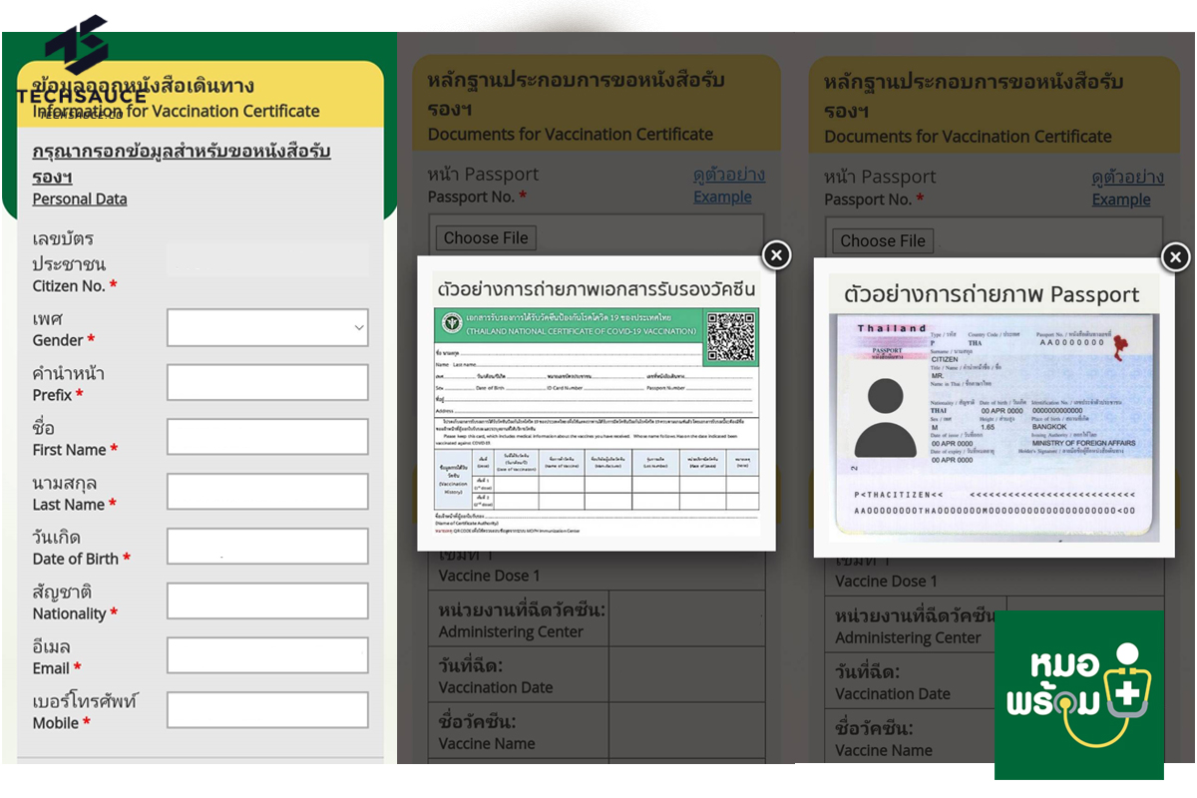The width and height of the screenshot is (1197, 798).
Task: Click the Passport example popup title
Action: click(992, 294)
